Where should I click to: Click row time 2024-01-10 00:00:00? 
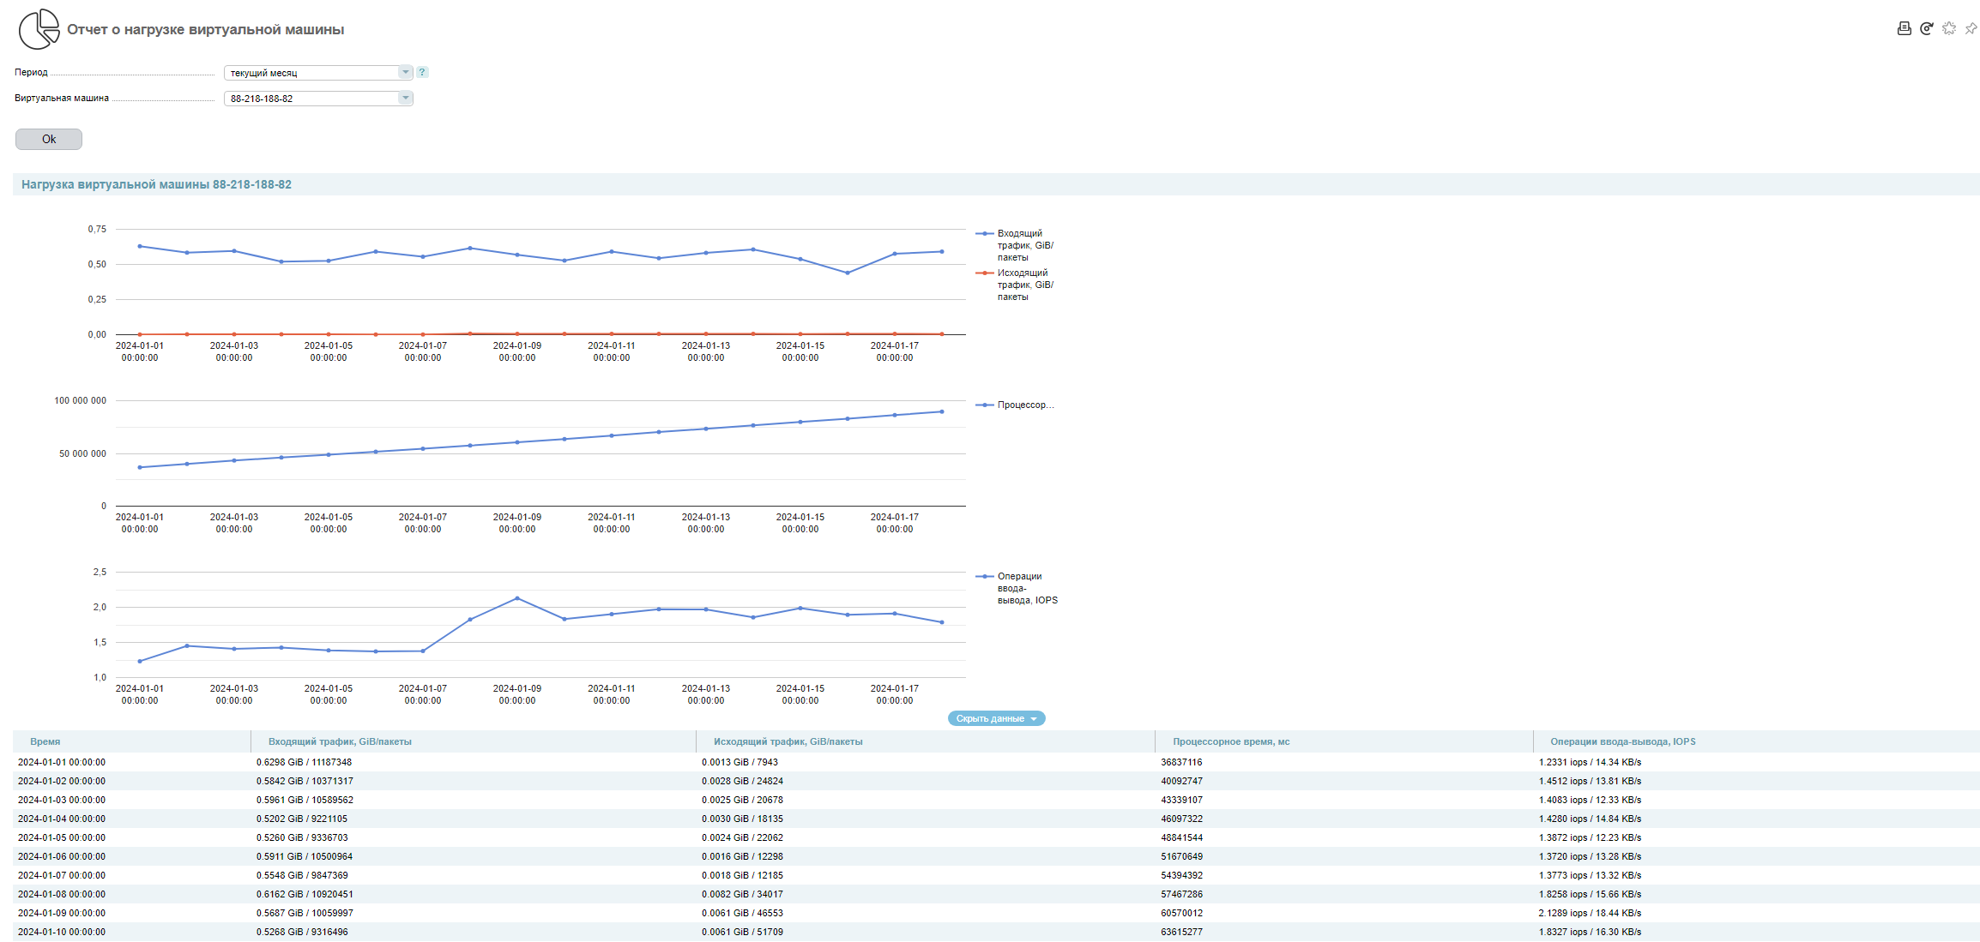click(62, 932)
